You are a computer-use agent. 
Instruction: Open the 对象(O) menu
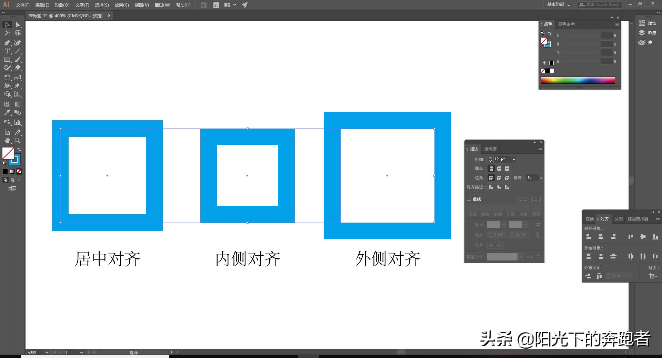click(x=62, y=5)
